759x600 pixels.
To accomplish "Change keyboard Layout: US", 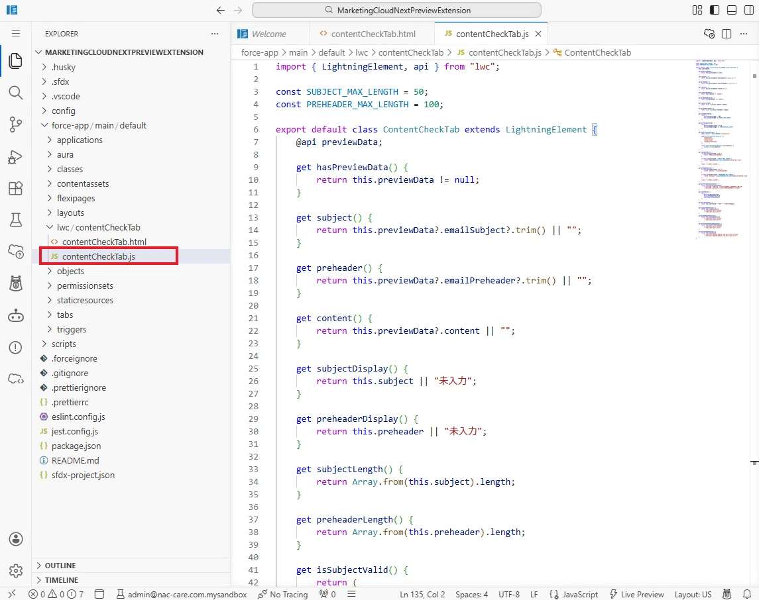I will pos(693,594).
